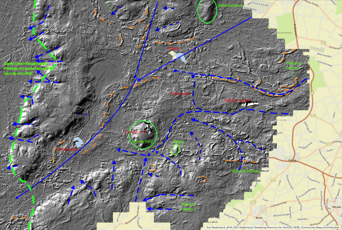
Task: Select the 'Fürstenbusch' forest label
Action: pyautogui.click(x=284, y=33)
